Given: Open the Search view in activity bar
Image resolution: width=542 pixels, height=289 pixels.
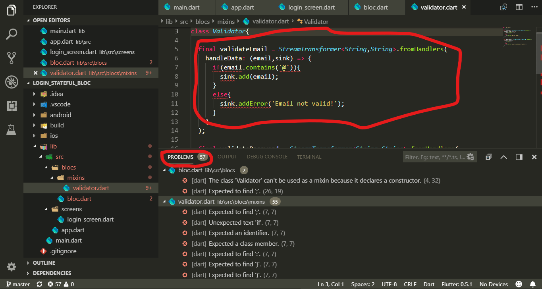Looking at the screenshot, I should point(12,34).
